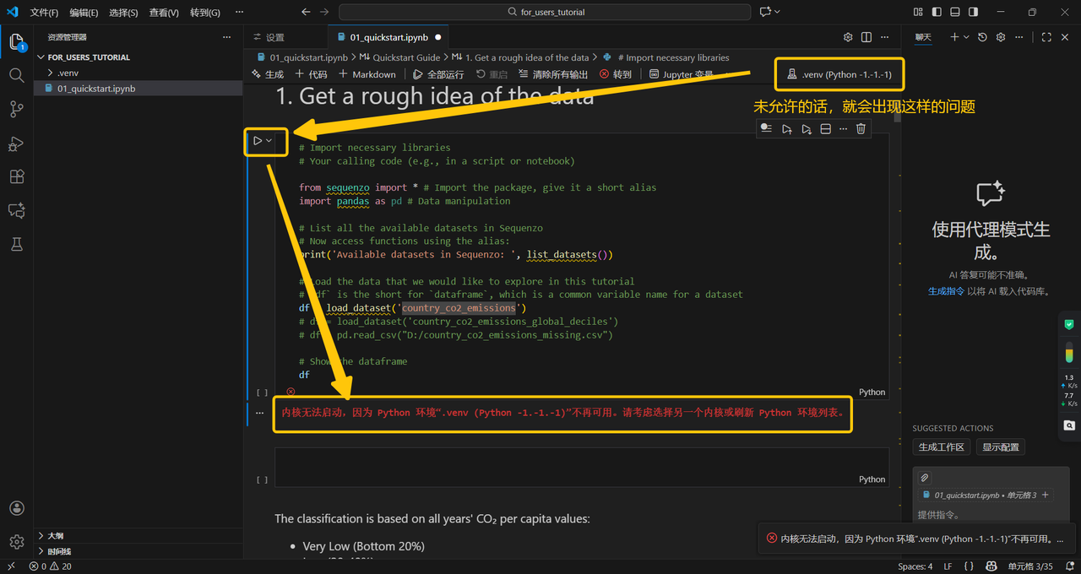
Task: Open the 文件(F) menu
Action: (x=44, y=13)
